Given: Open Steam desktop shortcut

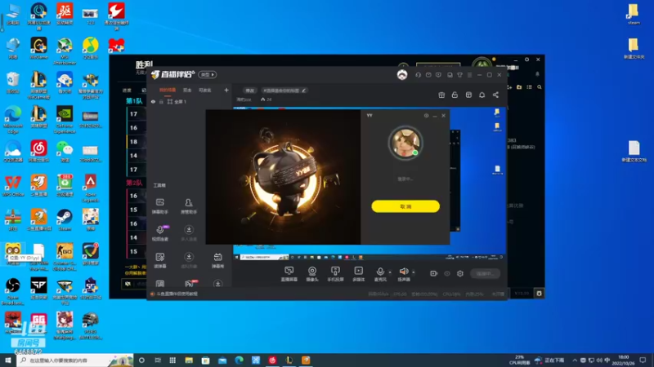Looking at the screenshot, I should [65, 219].
